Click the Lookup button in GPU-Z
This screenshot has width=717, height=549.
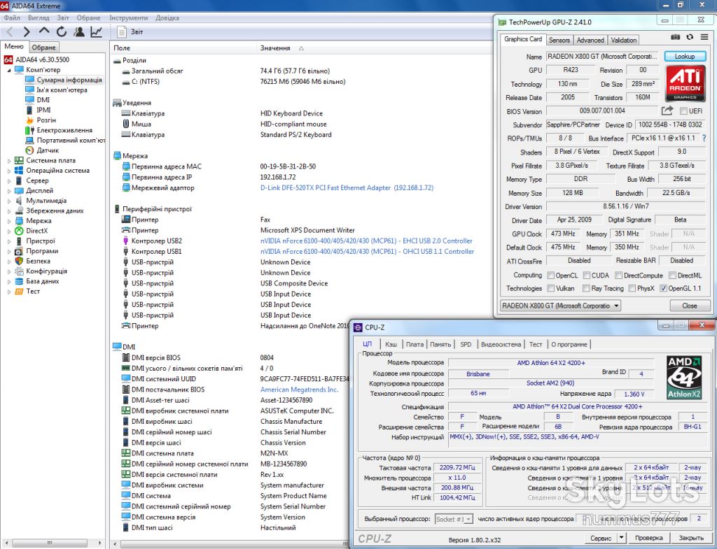[685, 56]
